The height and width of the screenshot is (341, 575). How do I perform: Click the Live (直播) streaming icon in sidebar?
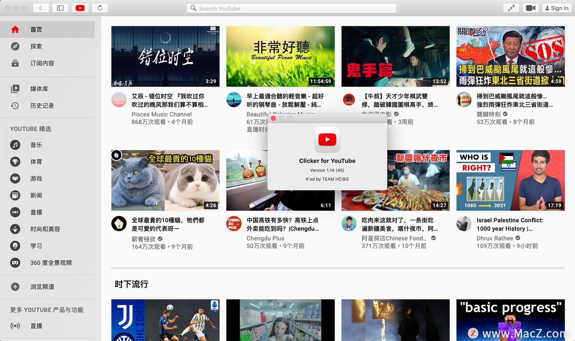(15, 212)
